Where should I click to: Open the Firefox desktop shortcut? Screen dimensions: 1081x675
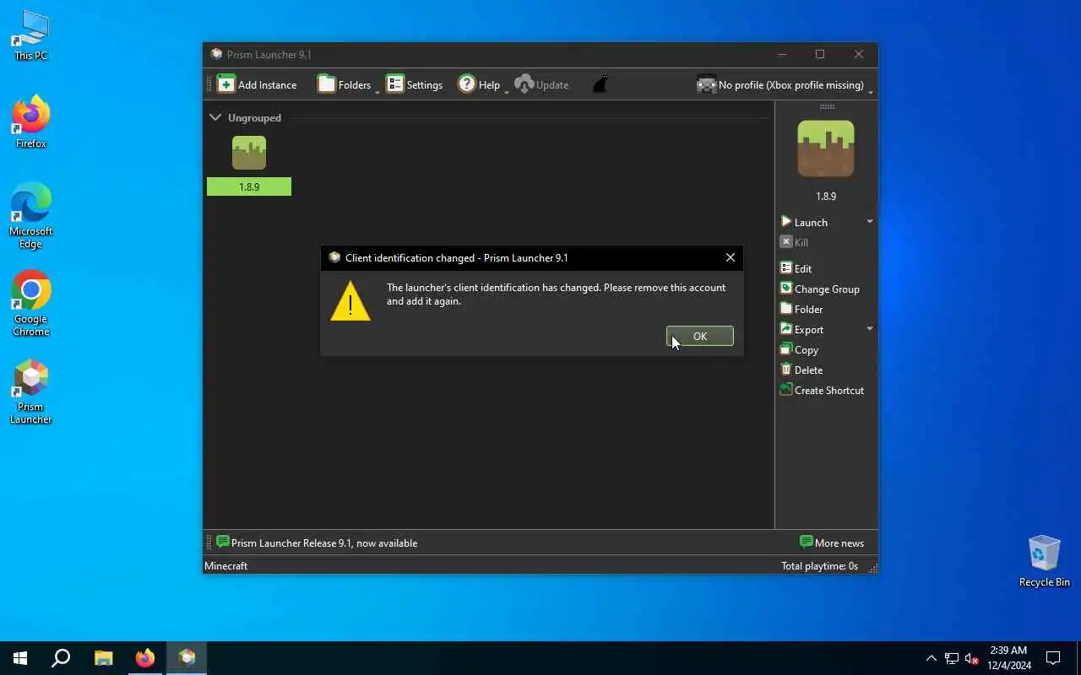pos(31,122)
